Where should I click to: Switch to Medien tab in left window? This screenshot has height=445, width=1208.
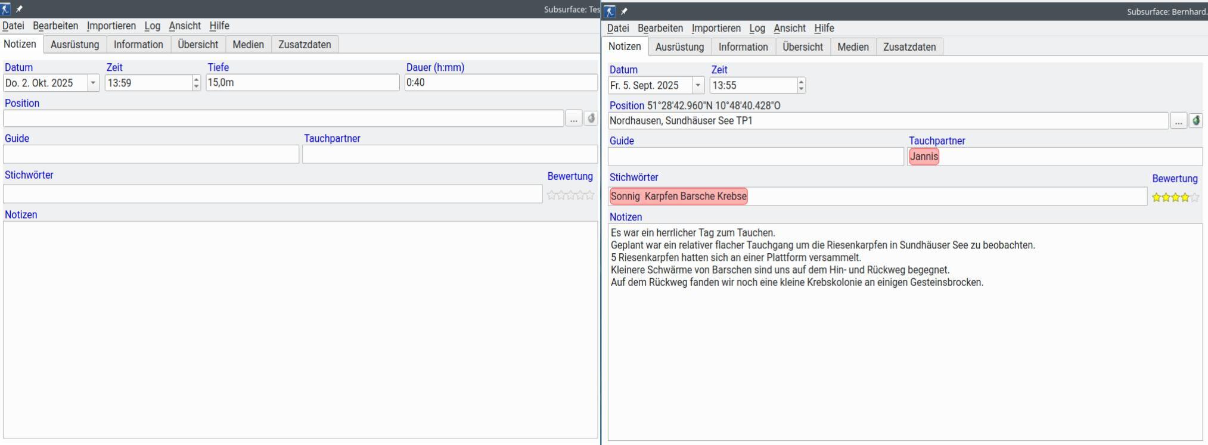pos(249,45)
